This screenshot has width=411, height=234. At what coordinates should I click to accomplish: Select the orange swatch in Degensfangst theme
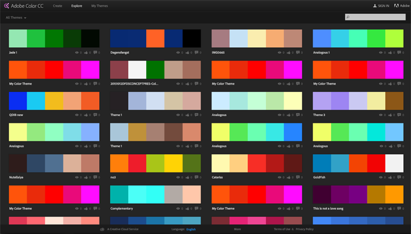[155, 38]
